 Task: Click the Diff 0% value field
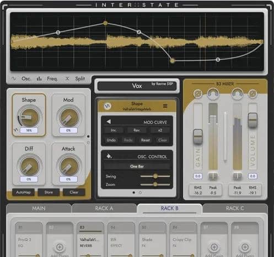coord(29,179)
